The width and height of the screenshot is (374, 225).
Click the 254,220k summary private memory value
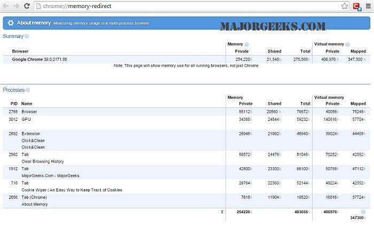[244, 59]
